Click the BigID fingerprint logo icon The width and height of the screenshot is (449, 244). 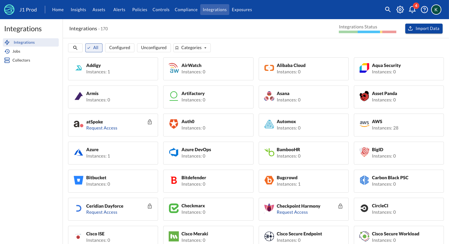click(x=364, y=152)
